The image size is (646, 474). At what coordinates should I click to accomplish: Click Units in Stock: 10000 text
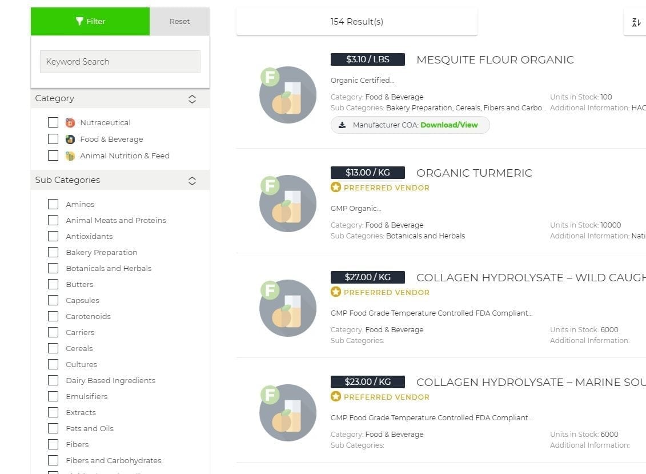[x=585, y=225]
